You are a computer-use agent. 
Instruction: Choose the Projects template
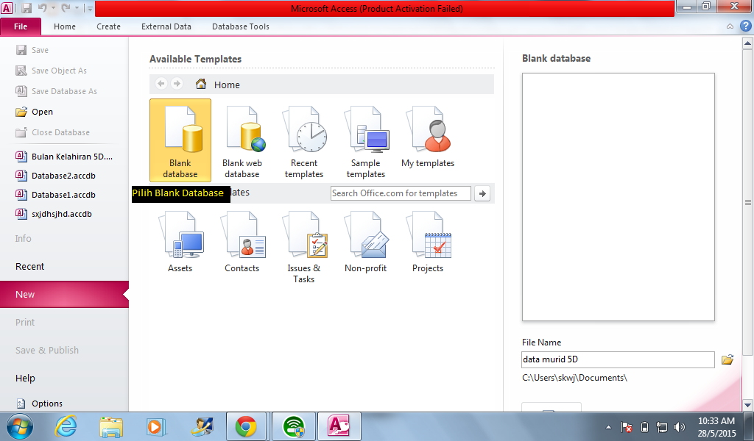428,243
